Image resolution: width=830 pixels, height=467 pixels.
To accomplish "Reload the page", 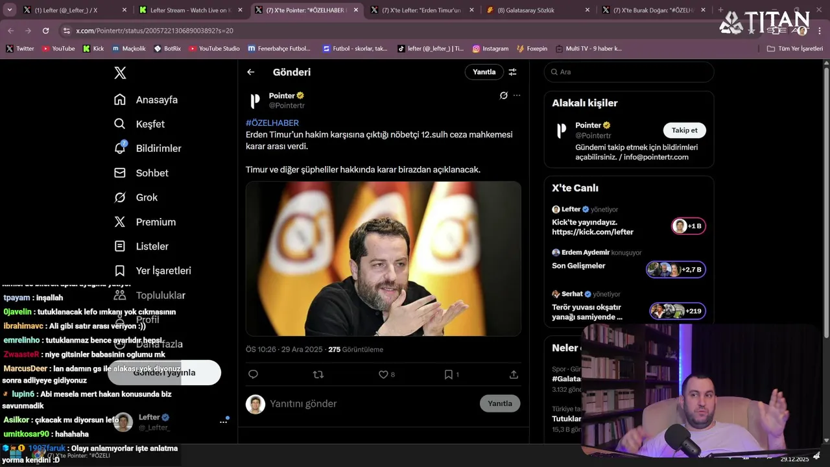I will tap(45, 30).
